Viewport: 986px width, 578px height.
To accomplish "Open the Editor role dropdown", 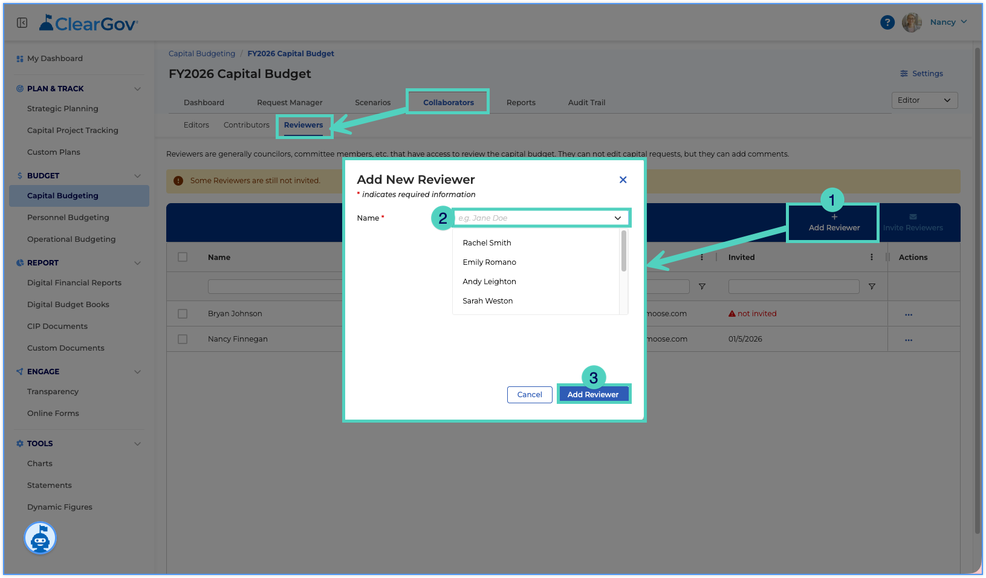I will [x=924, y=100].
